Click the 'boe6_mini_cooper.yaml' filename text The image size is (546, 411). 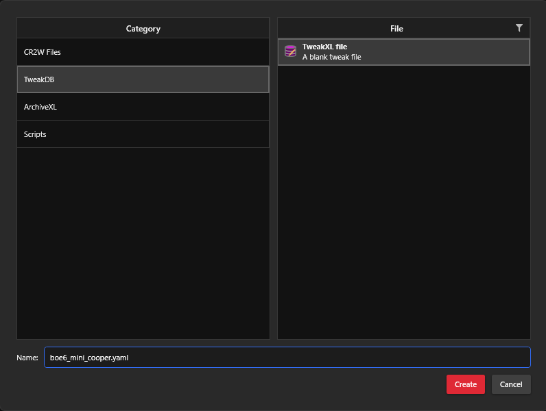(x=89, y=358)
